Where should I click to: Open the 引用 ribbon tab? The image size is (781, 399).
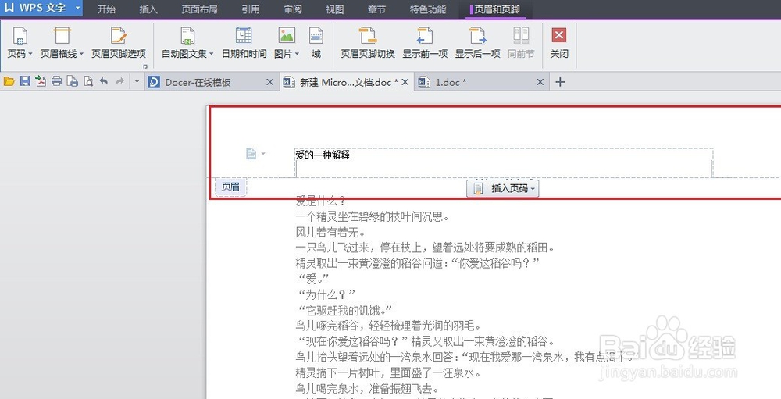pos(251,9)
